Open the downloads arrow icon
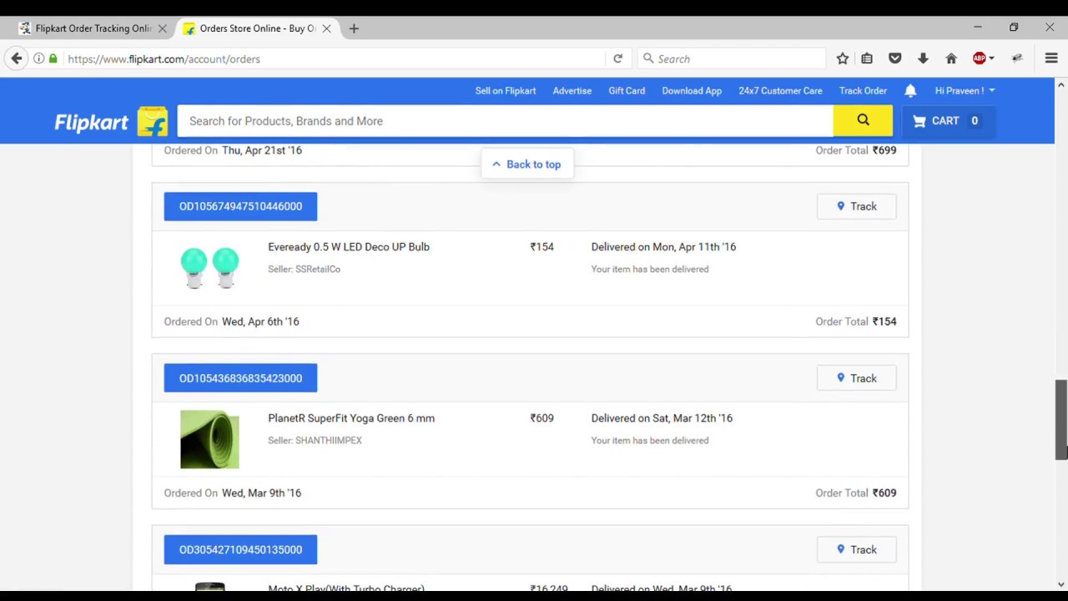1068x601 pixels. (x=923, y=58)
